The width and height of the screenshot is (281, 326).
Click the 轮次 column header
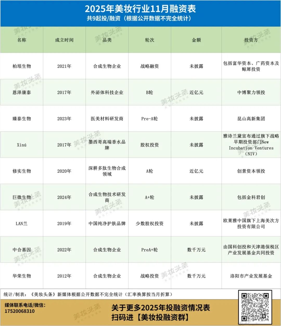150,40
